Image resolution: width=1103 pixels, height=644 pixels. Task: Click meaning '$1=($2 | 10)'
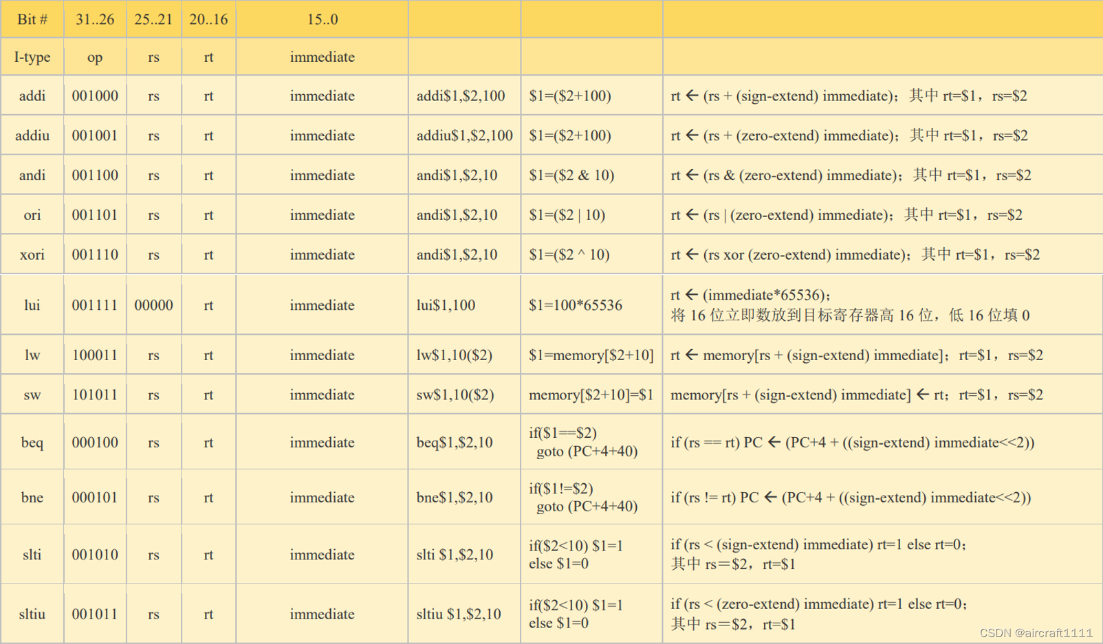point(567,215)
